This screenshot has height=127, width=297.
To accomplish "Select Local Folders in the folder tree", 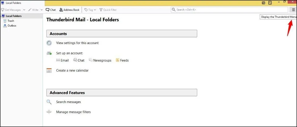I will (x=22, y=16).
